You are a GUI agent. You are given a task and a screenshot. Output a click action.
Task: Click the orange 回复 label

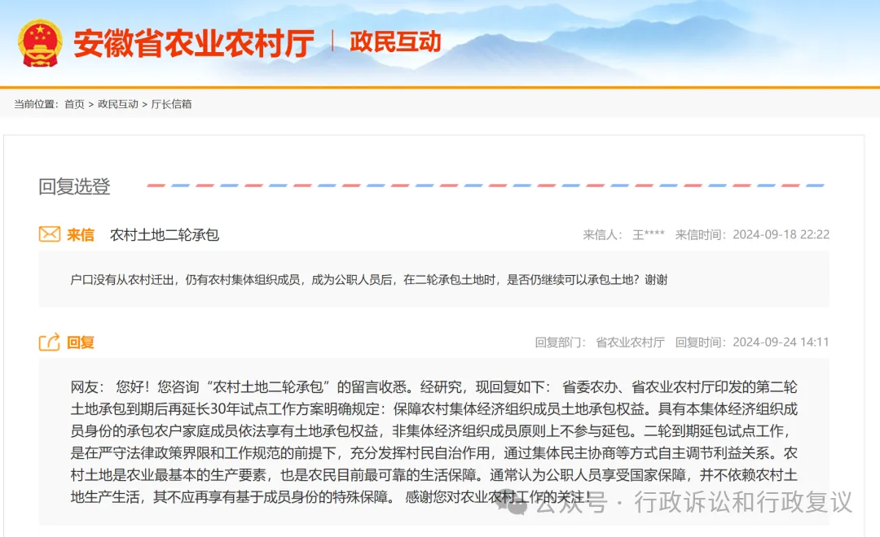[80, 343]
